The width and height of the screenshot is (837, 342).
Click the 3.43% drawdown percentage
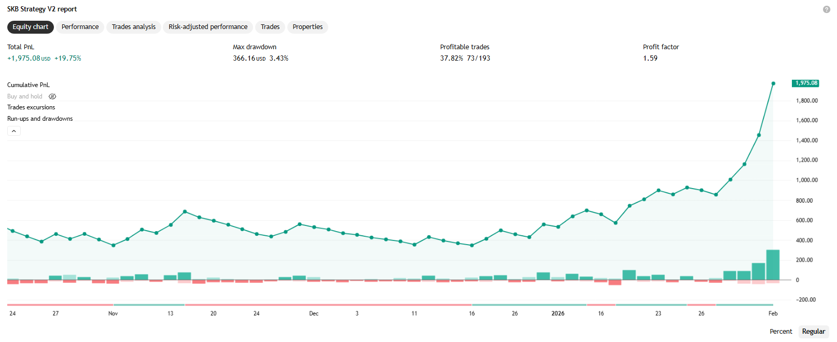coord(279,59)
